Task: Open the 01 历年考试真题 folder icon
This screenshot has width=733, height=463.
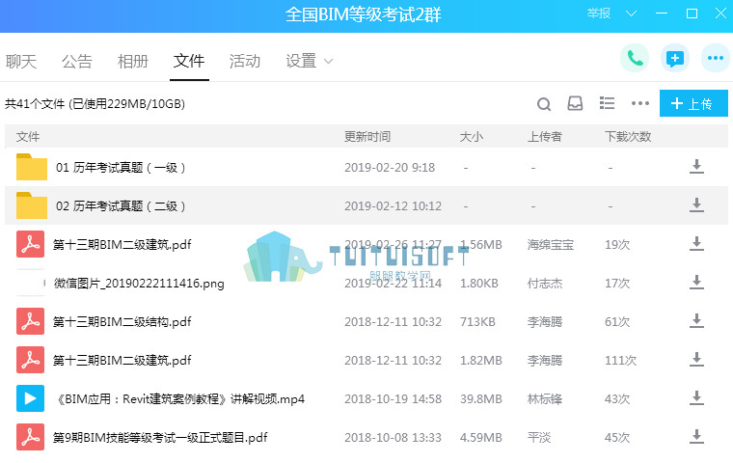Action: tap(31, 167)
